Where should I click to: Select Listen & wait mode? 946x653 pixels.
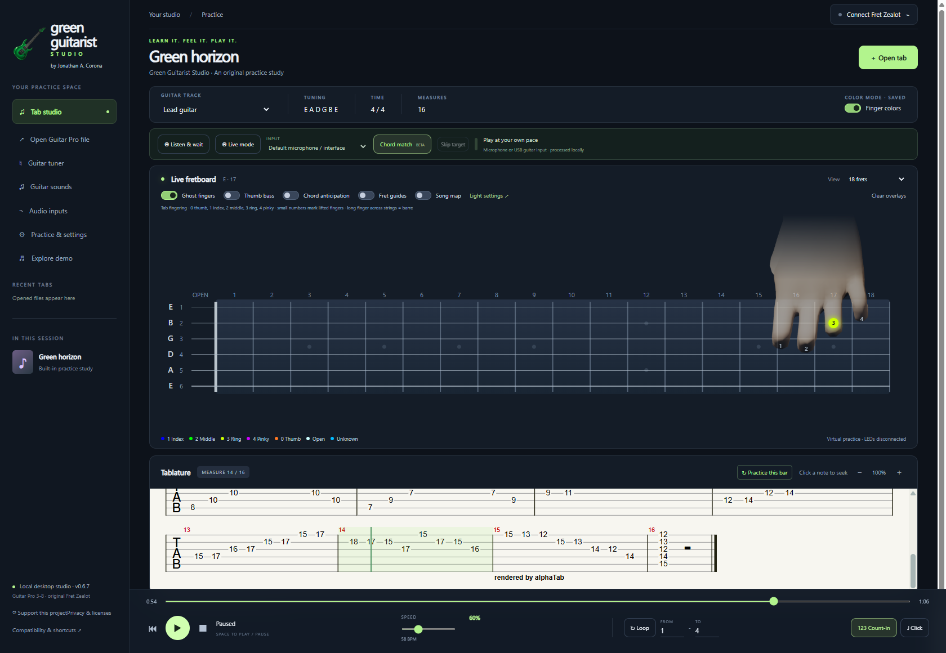184,144
